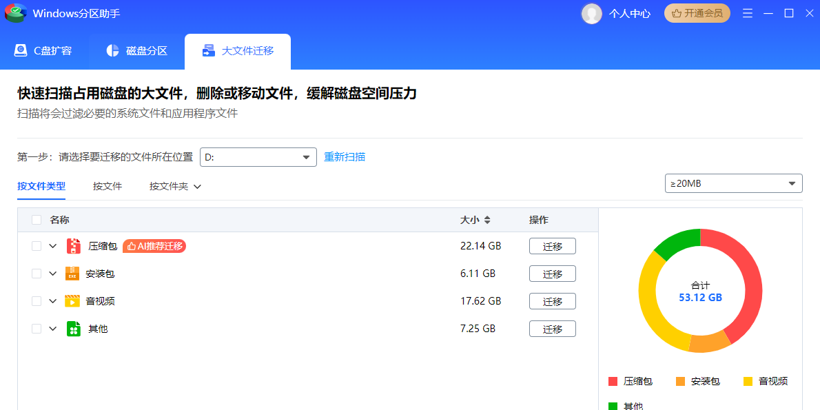Select the 大文件迁移 tab

(238, 51)
